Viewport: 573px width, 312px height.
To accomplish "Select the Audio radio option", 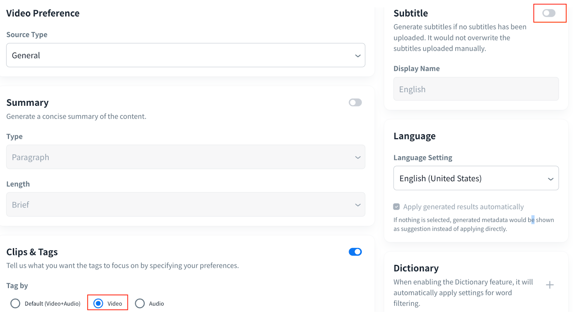I will click(140, 303).
